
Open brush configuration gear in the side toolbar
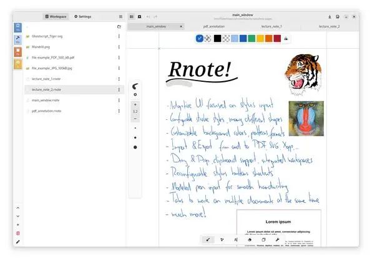[135, 95]
